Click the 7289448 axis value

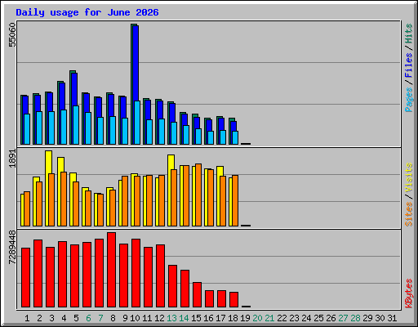pyautogui.click(x=12, y=248)
